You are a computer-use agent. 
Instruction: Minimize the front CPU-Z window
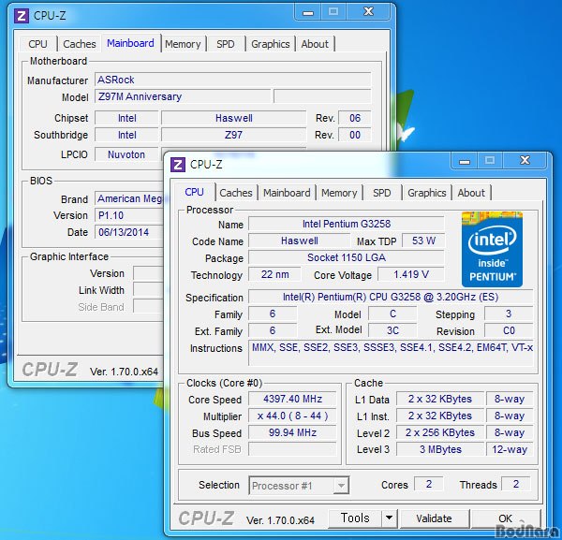(465, 161)
